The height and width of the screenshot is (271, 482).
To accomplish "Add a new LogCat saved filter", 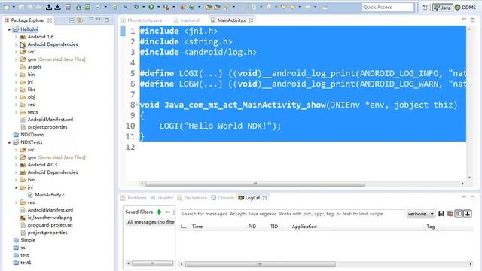I will coord(159,212).
